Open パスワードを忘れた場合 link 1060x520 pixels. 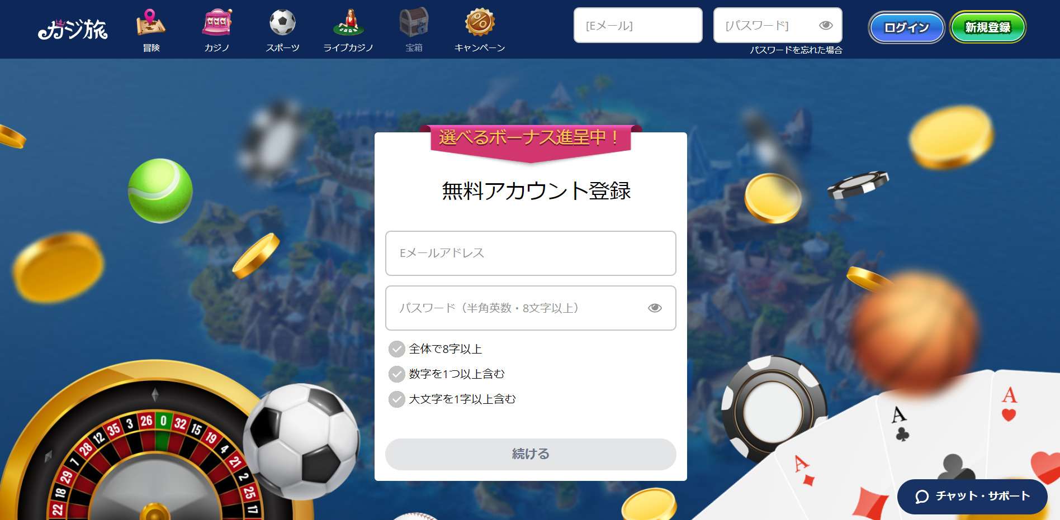click(x=796, y=50)
